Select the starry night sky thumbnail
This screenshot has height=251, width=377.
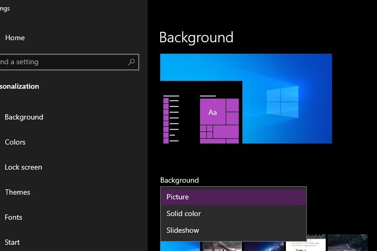264,246
